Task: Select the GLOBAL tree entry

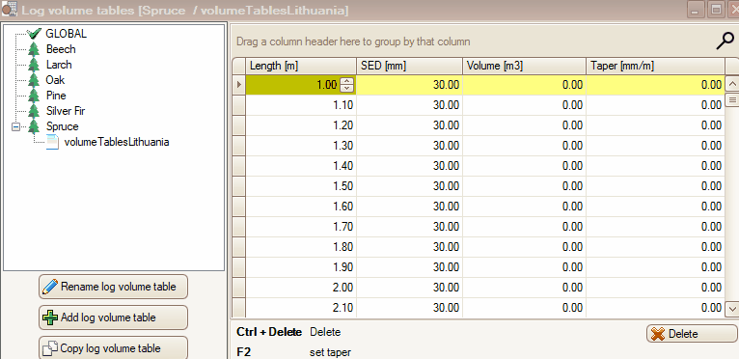Action: pyautogui.click(x=66, y=34)
